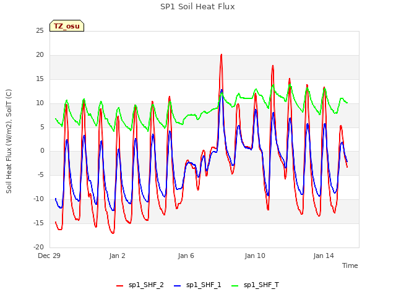The height and width of the screenshot is (297, 396).
Task: Click the 10 y-axis tick label
Action: (40, 103)
